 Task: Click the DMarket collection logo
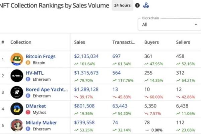tap(17, 109)
